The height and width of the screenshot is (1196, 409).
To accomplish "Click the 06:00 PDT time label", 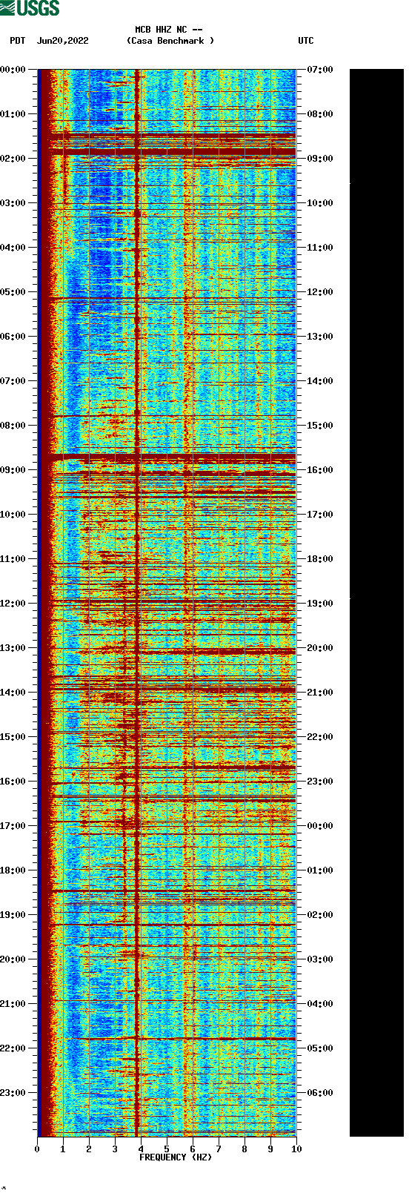I will 13,337.
